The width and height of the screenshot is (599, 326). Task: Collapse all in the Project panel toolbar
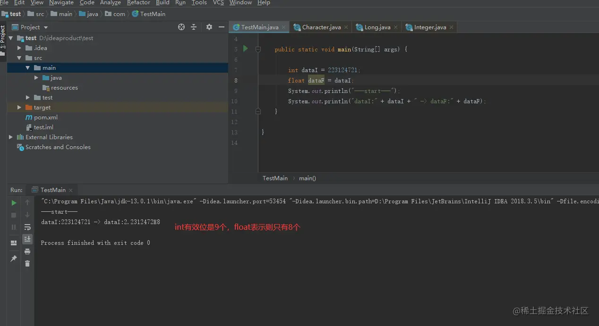194,27
